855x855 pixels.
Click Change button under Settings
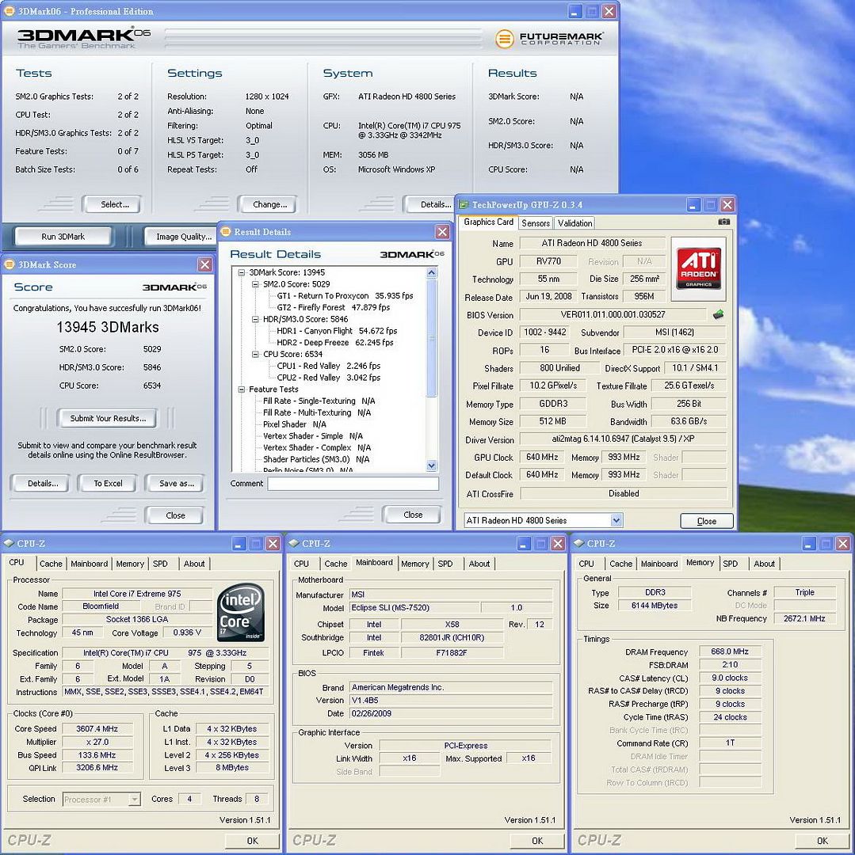point(267,204)
